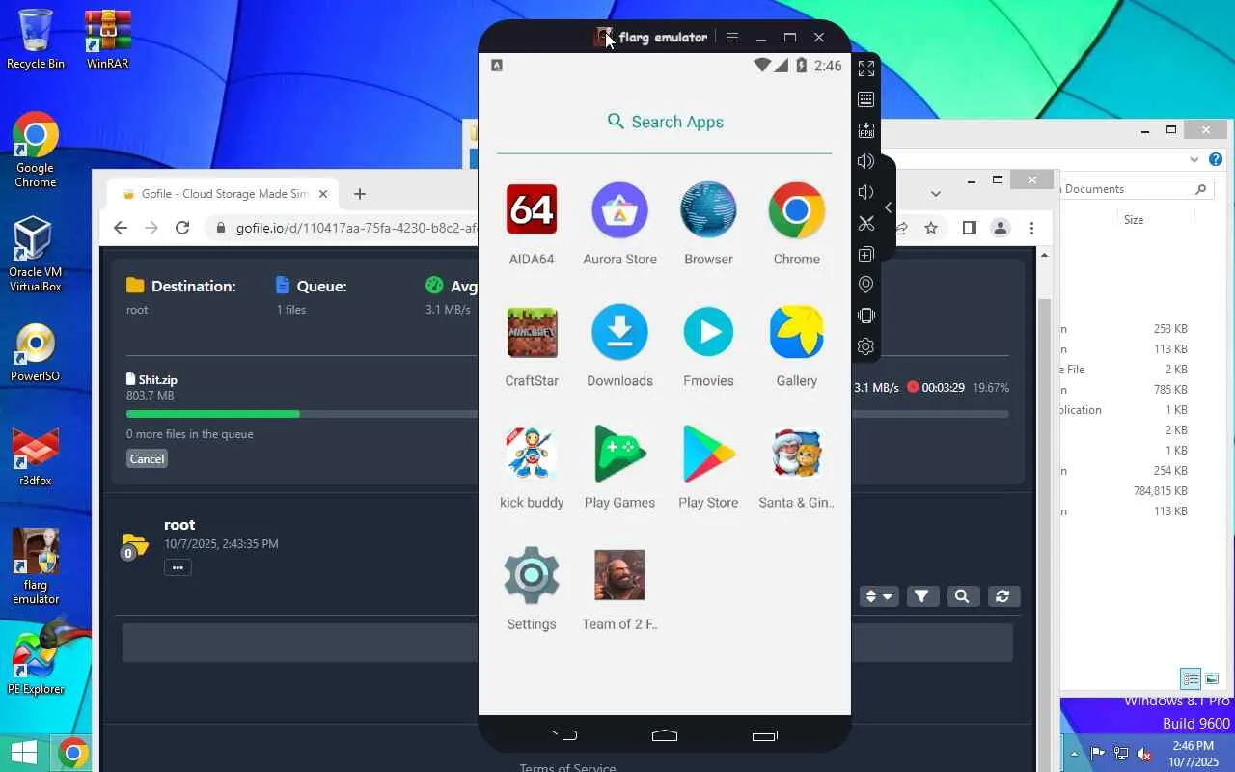Open Chrome's tab search chevron dropdown
1235x772 pixels.
(935, 193)
